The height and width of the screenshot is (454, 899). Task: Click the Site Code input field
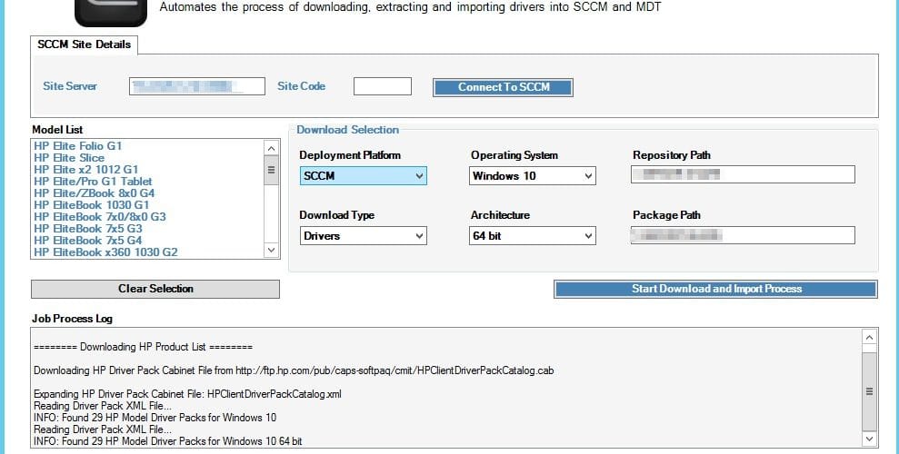tap(383, 86)
